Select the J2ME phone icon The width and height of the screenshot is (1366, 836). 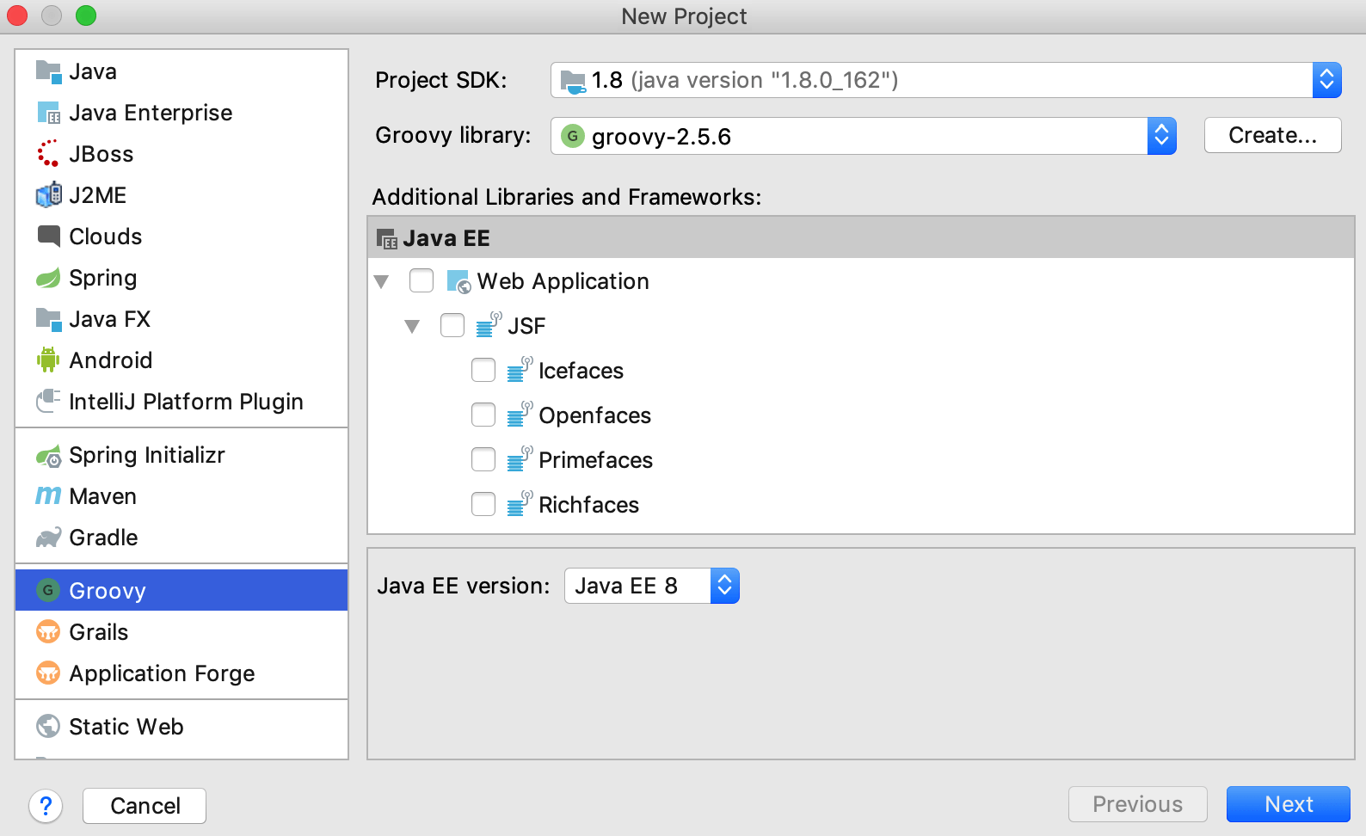(x=48, y=195)
